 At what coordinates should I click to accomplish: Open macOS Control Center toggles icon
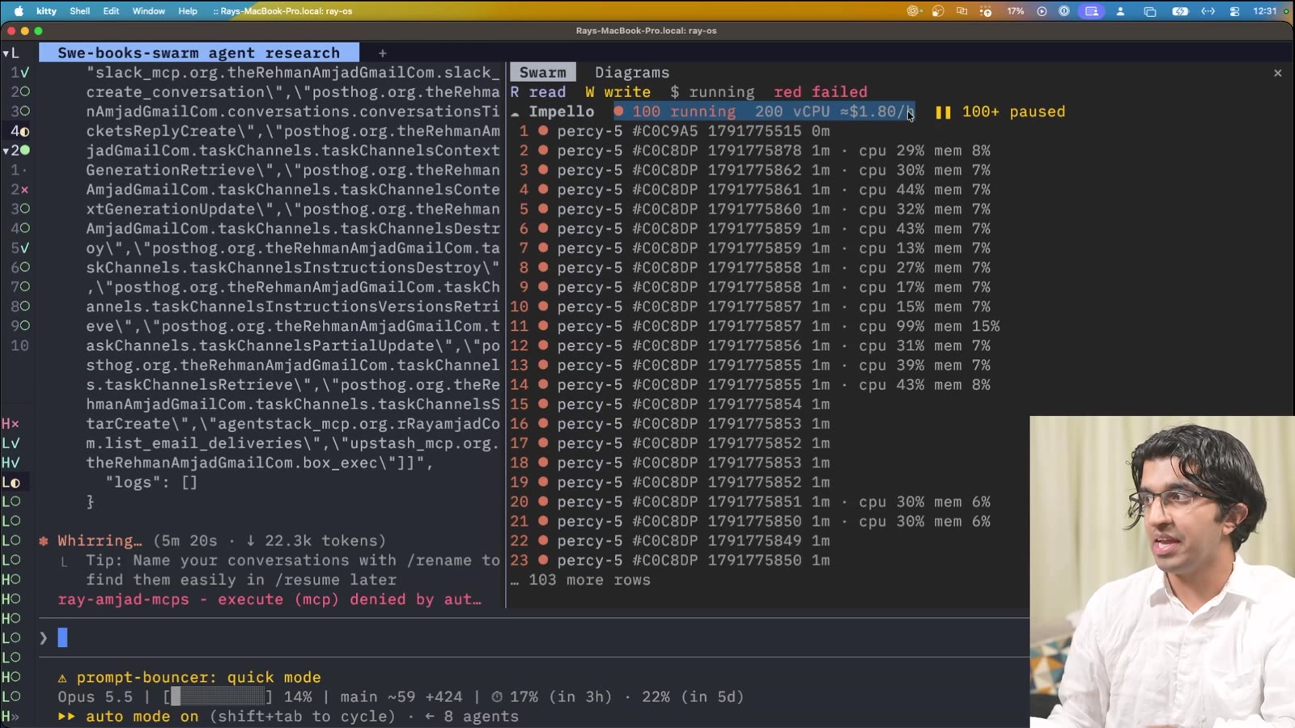1234,11
